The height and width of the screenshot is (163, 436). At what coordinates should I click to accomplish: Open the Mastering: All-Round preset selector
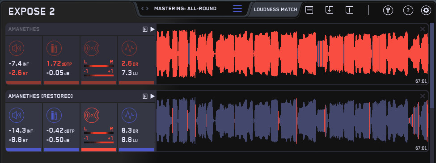tap(185, 8)
